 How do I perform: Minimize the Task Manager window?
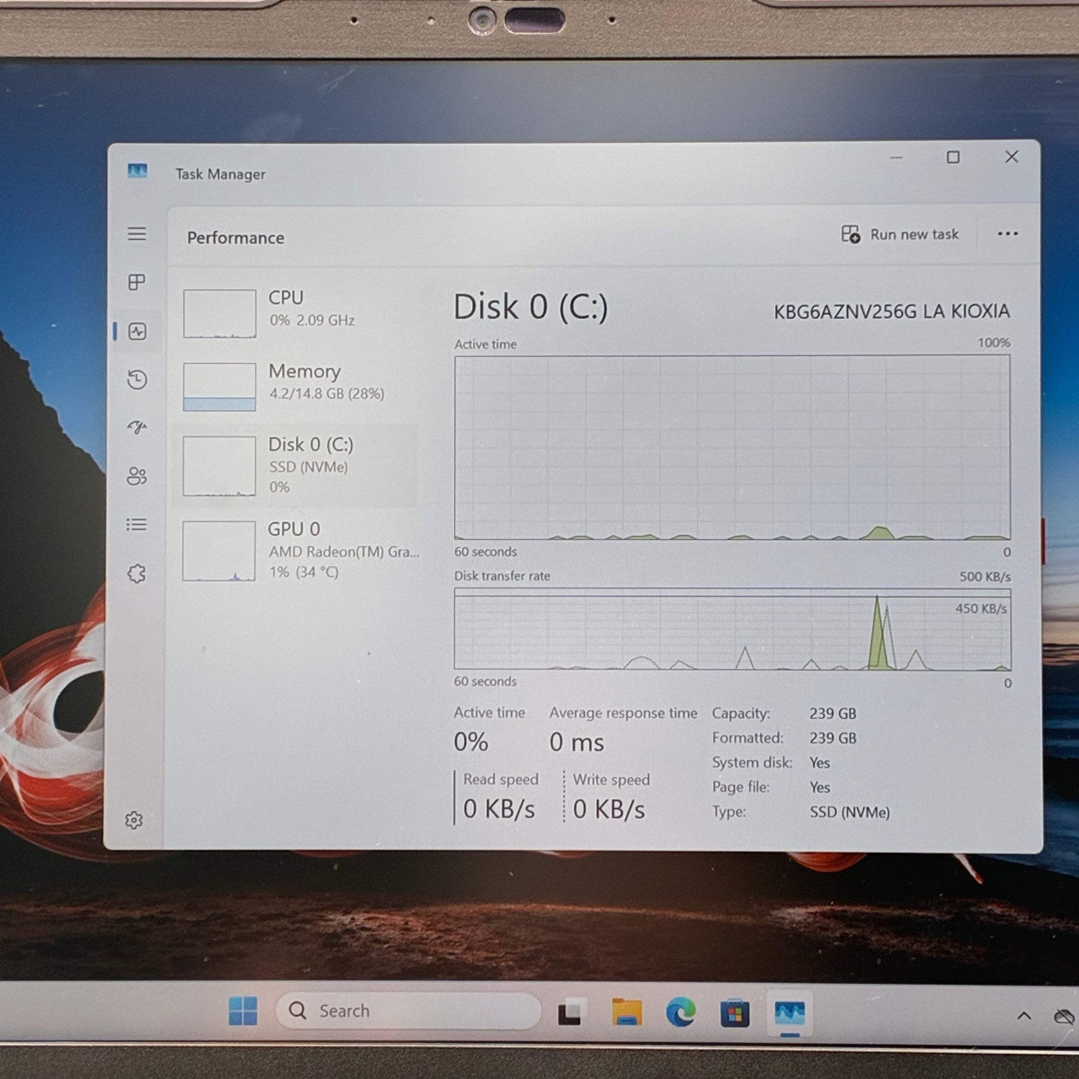click(896, 157)
